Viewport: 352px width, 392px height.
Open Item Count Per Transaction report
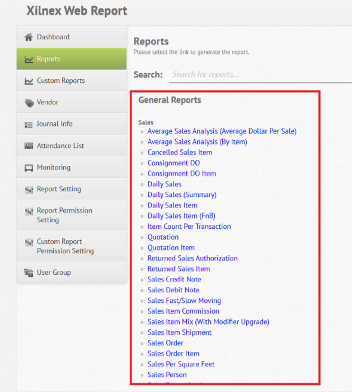(x=189, y=227)
